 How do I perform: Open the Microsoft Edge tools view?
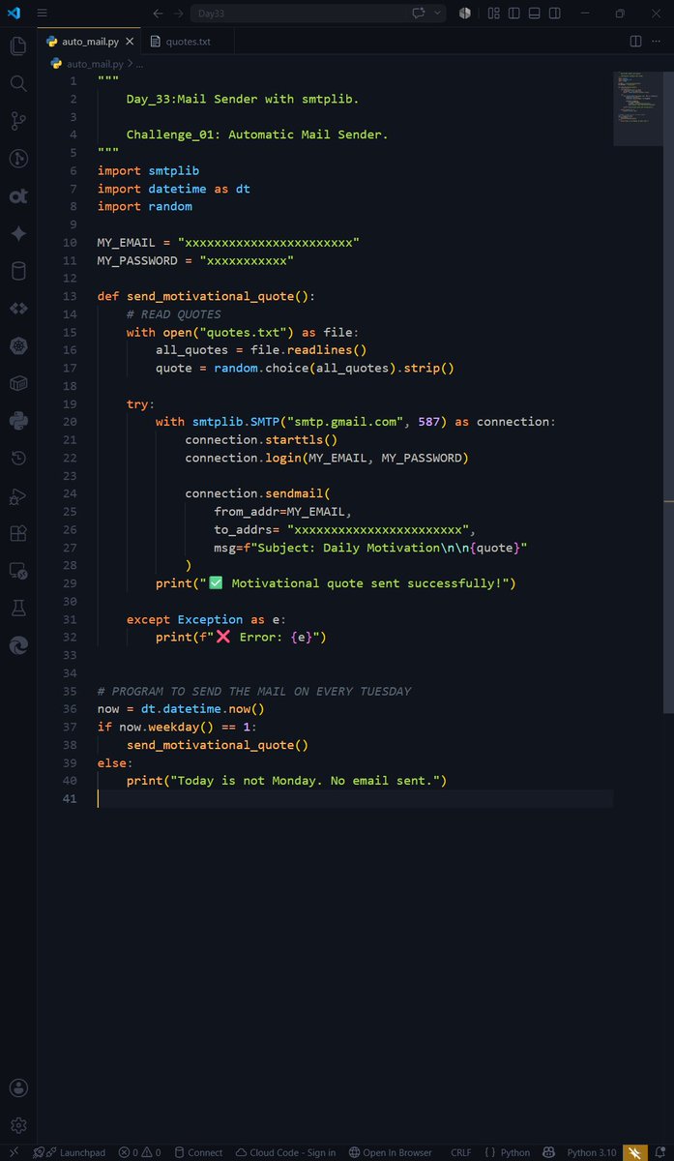pyautogui.click(x=18, y=645)
